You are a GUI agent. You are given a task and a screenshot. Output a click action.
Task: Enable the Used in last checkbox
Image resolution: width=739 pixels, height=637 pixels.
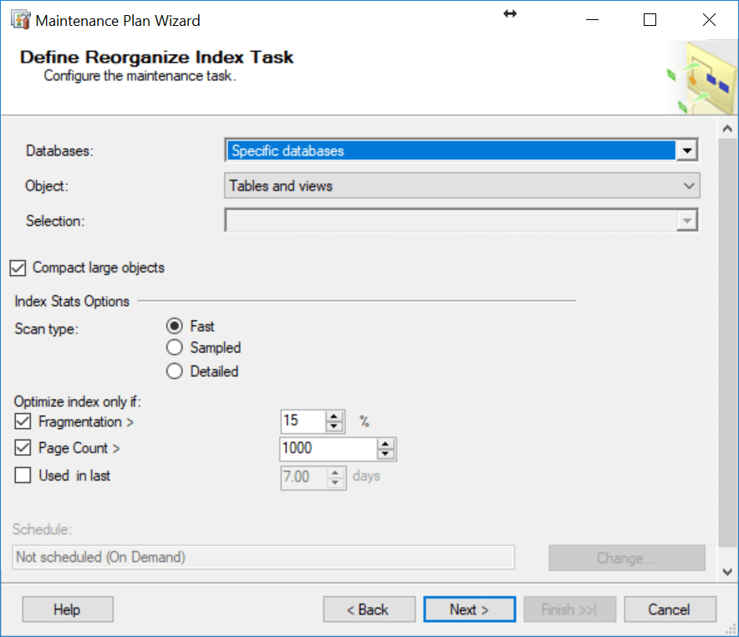(23, 476)
